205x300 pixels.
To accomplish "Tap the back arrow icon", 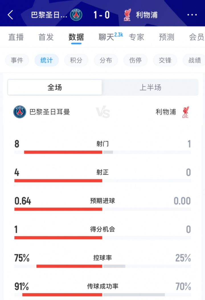I will pyautogui.click(x=11, y=15).
